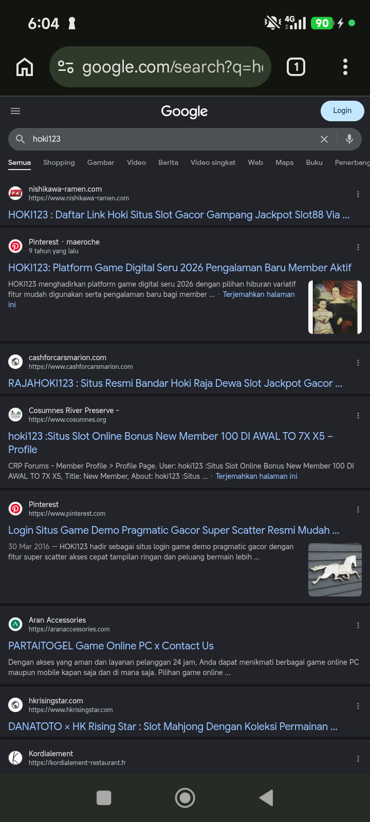
Task: Tap the magnifier search icon
Action: (x=21, y=139)
